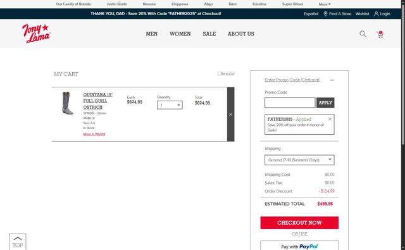Click the Order Discount amount
The height and width of the screenshot is (250, 405).
pyautogui.click(x=327, y=191)
